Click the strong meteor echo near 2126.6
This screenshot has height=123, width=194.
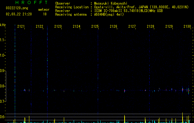pyautogui.click(x=125, y=91)
